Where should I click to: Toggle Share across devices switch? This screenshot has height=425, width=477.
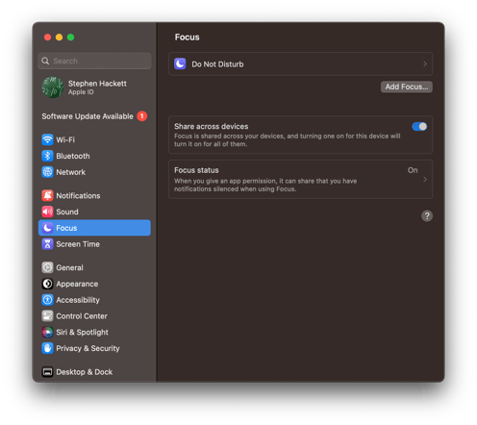[x=419, y=127]
